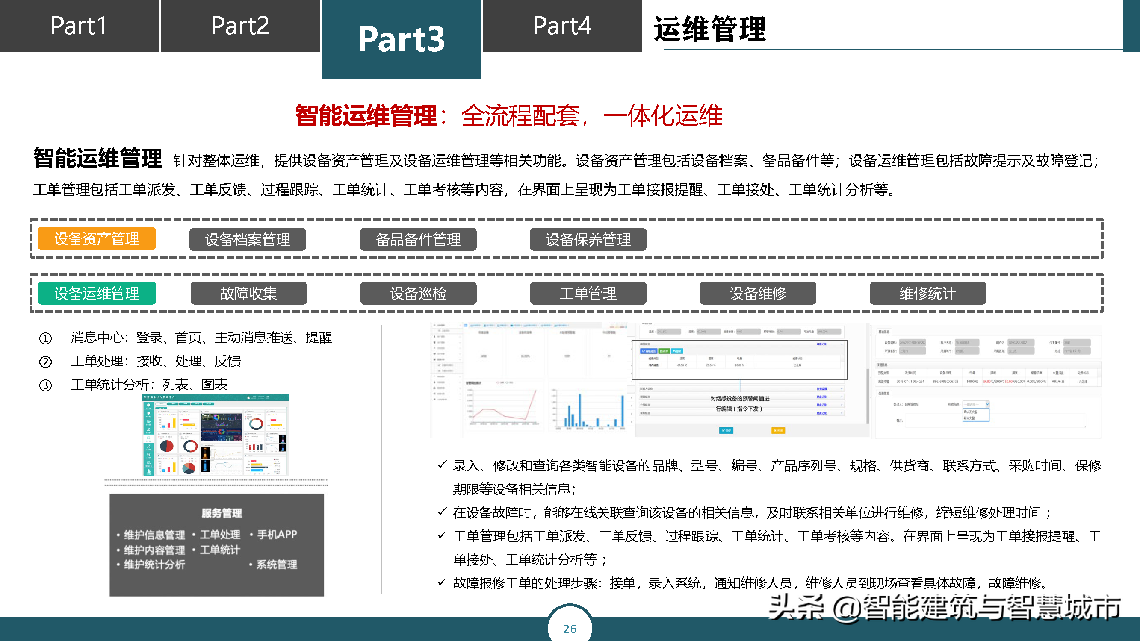Viewport: 1140px width, 641px height.
Task: Choose the 设备保养管理 button
Action: 588,240
